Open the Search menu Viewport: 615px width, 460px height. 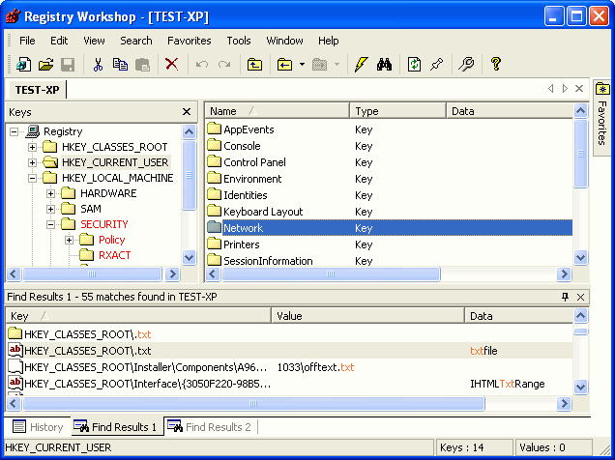136,41
